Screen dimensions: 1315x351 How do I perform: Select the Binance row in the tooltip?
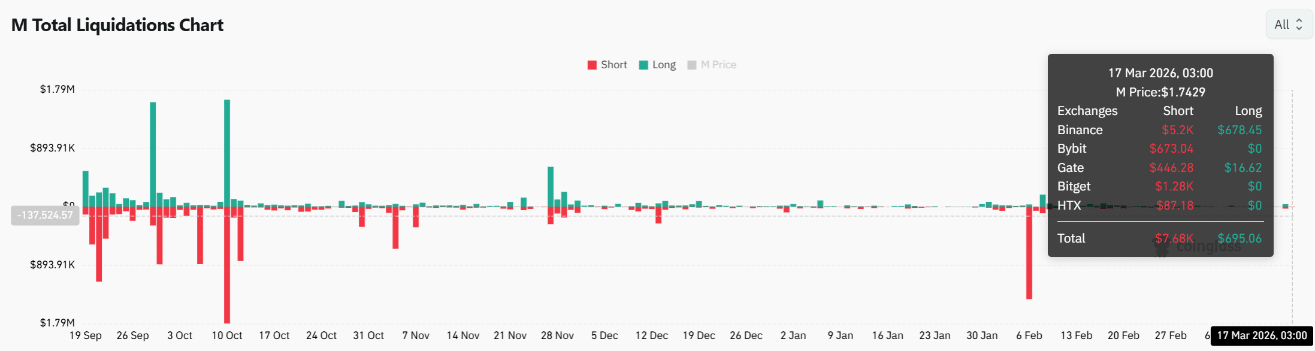pos(1159,130)
